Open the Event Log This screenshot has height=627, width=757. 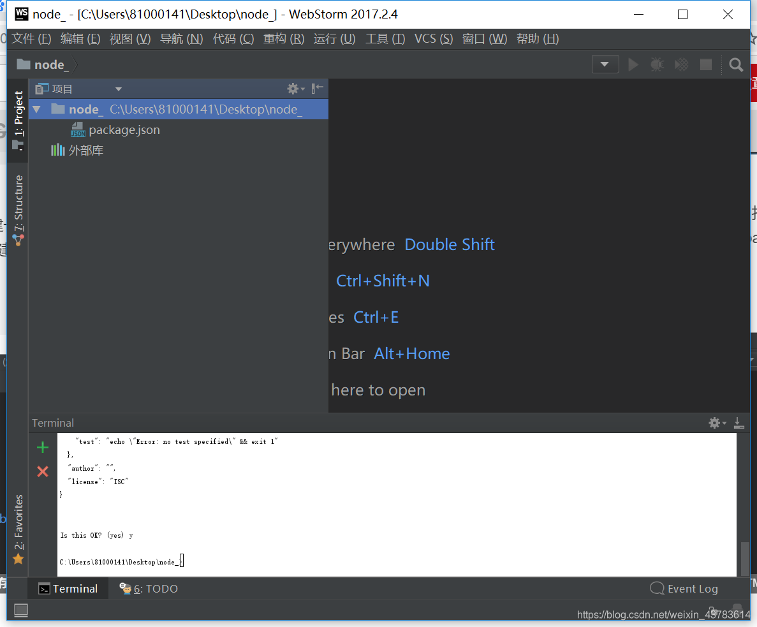coord(684,589)
